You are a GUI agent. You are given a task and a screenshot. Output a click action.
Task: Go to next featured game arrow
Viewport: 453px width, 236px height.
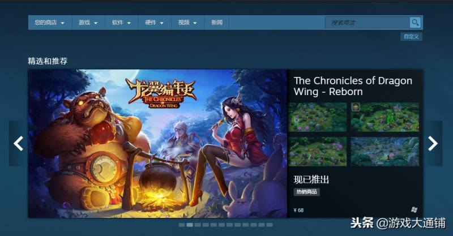(x=433, y=143)
